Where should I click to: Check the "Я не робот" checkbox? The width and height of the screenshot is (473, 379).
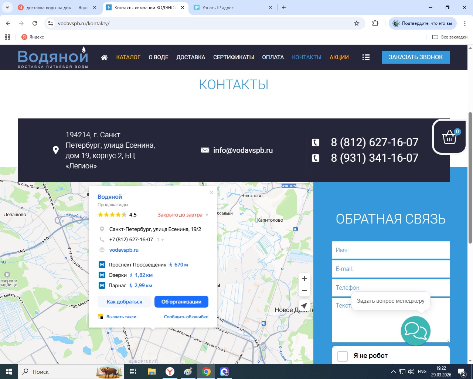[343, 356]
